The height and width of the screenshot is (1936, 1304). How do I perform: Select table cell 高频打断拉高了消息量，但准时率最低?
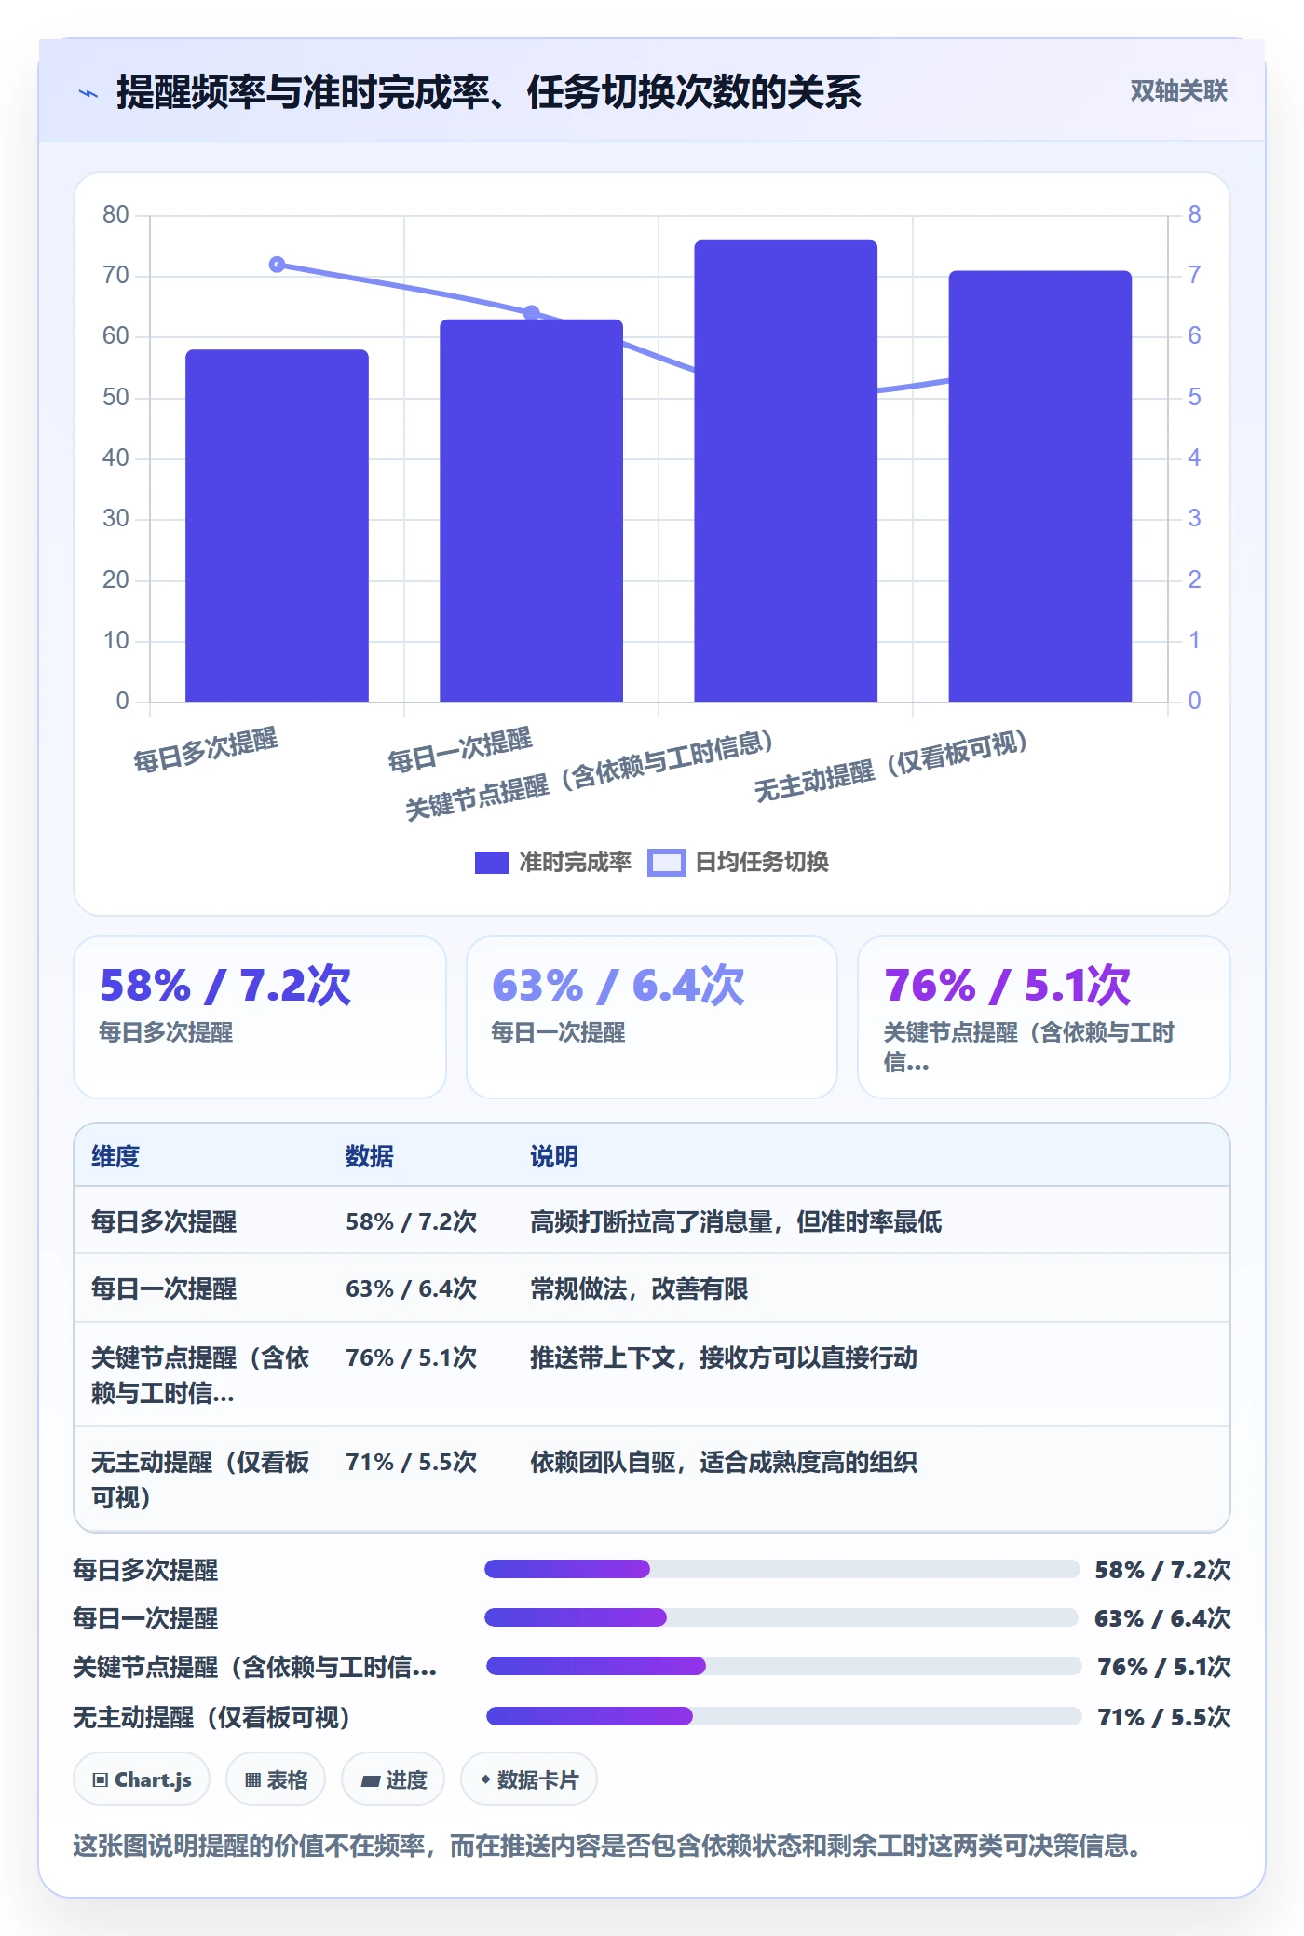click(x=736, y=1221)
